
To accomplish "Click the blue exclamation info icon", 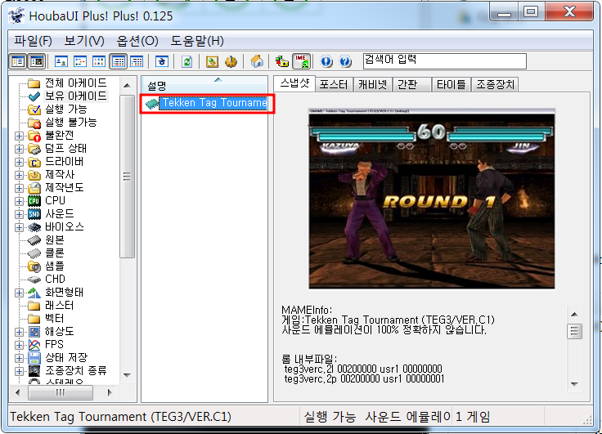I will pyautogui.click(x=326, y=61).
